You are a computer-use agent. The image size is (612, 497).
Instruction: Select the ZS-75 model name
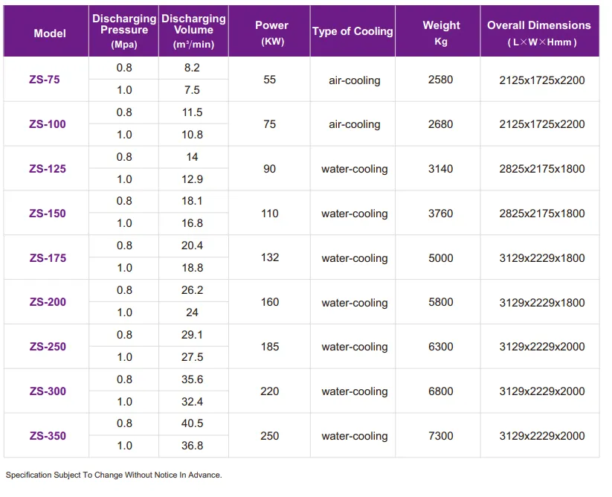(45, 80)
